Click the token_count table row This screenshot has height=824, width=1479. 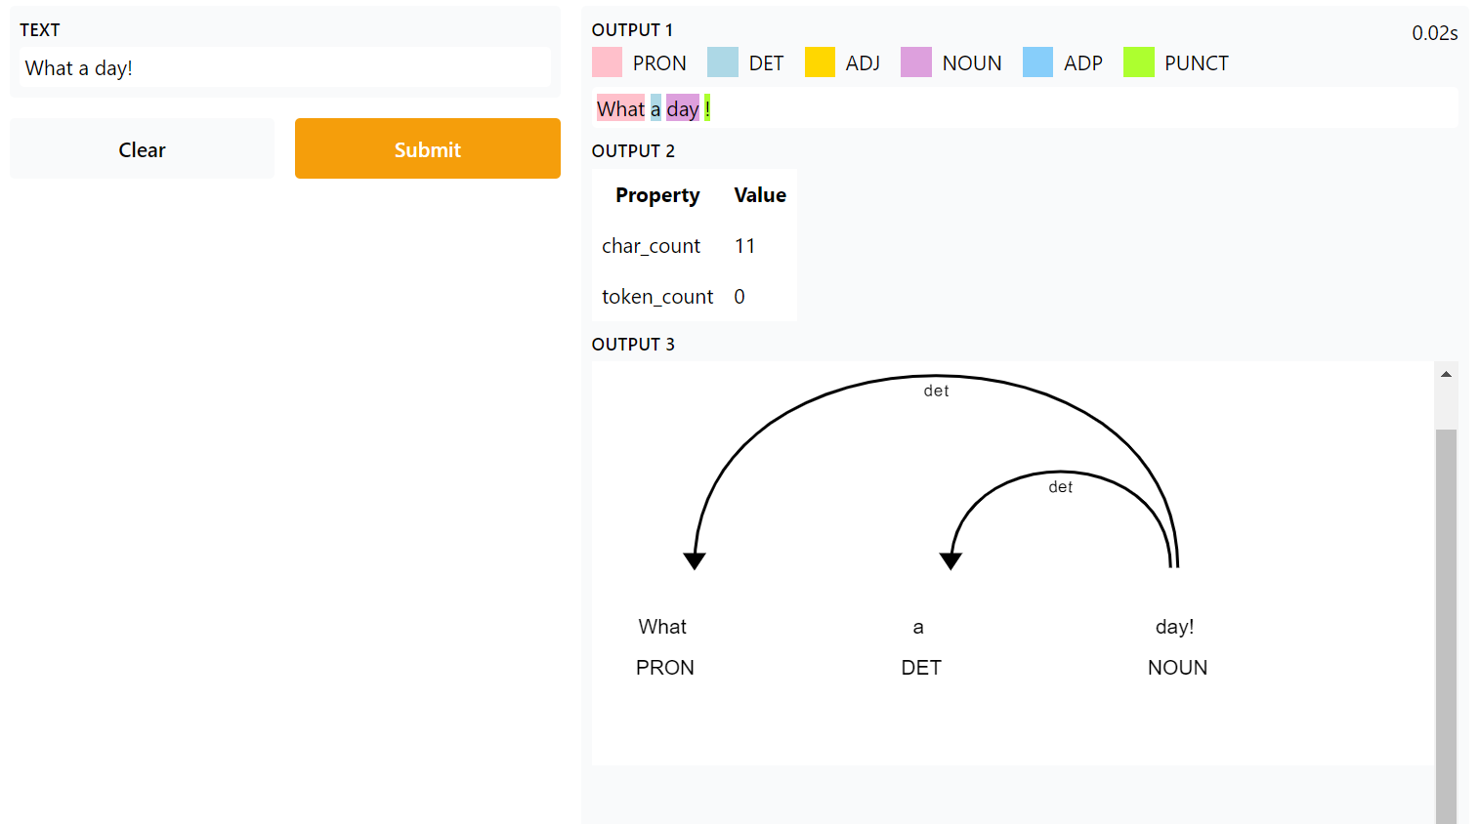pyautogui.click(x=695, y=296)
